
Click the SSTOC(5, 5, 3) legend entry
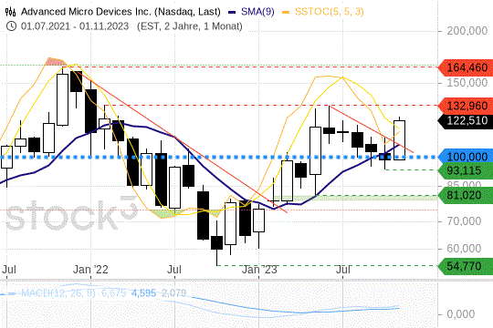(x=323, y=12)
